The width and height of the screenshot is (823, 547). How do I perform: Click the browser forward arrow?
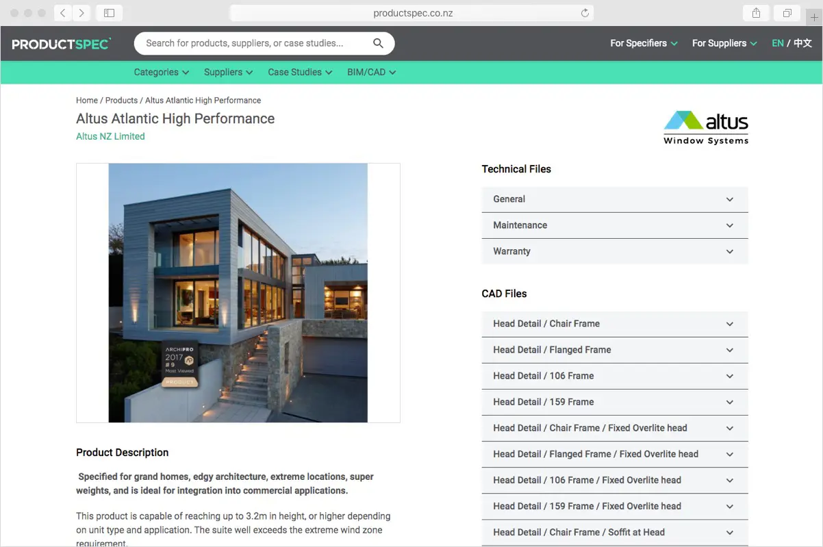(81, 13)
